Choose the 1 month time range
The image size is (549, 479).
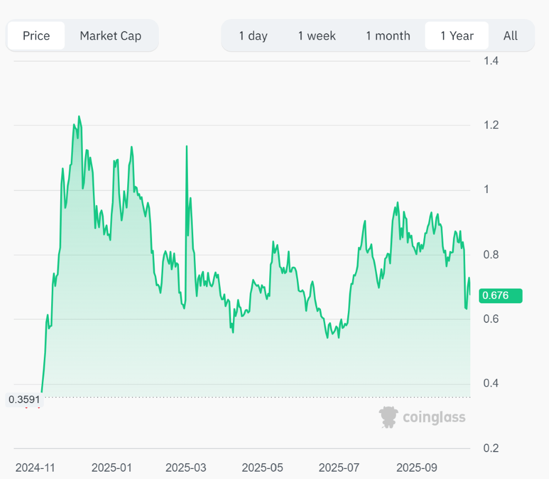388,36
